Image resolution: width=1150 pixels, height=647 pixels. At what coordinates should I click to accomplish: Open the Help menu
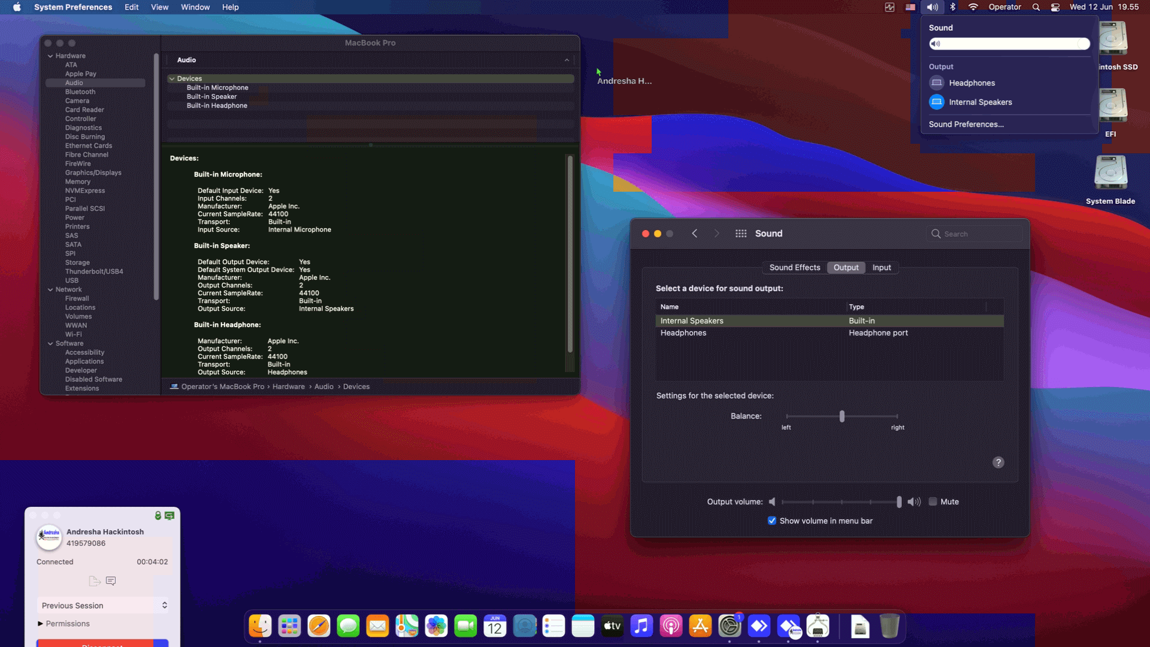click(230, 7)
